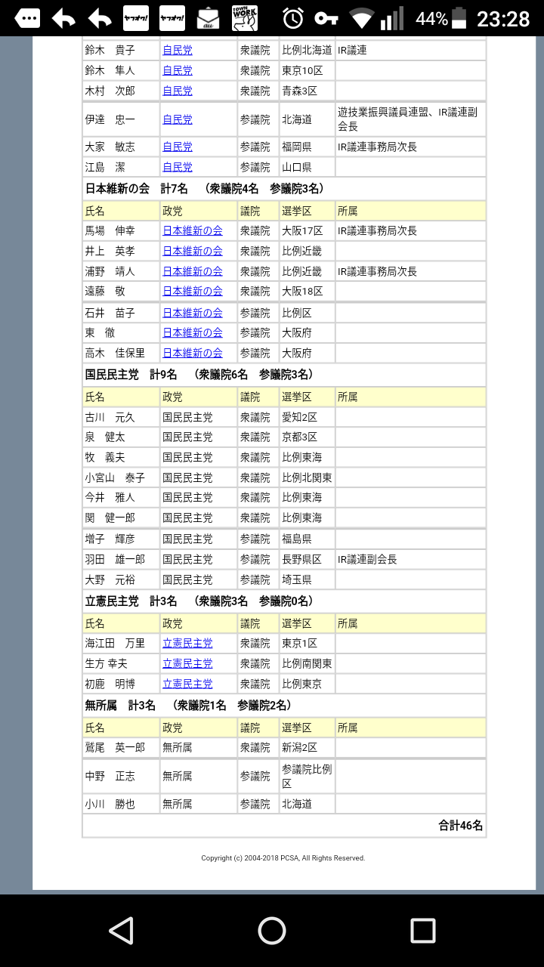This screenshot has height=967, width=544.
Task: Open the first Yahoo auction notification icon
Action: [x=136, y=19]
